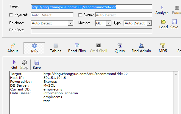Viewport: 181px width, 114px height.
Task: Click the Get play icon
Action: click(14, 63)
